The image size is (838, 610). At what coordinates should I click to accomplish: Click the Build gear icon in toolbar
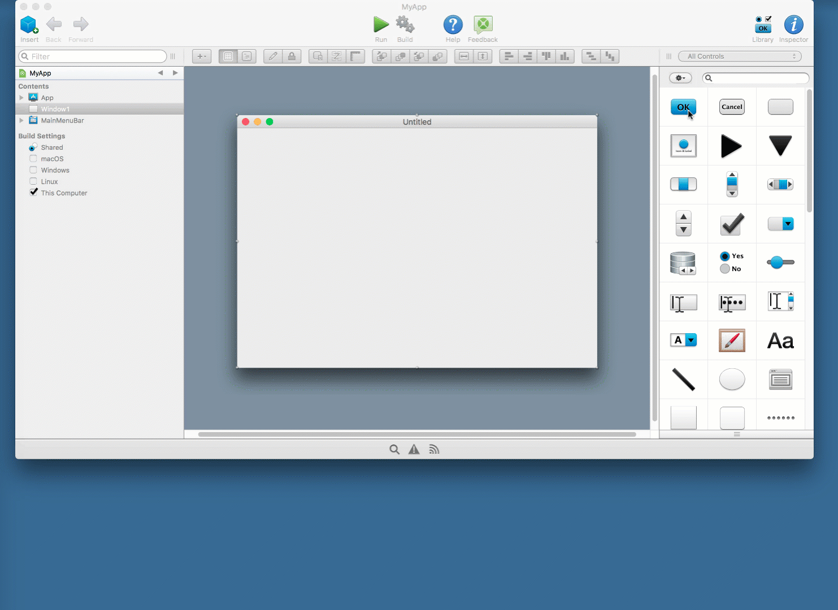[x=405, y=25]
